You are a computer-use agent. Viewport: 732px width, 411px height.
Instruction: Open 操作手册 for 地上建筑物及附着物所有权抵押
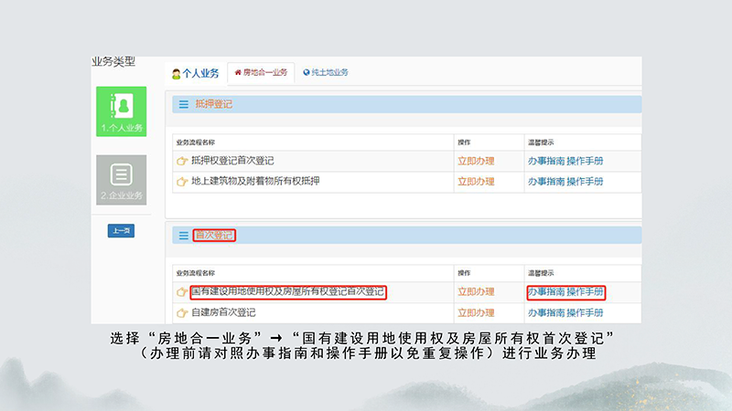click(x=586, y=182)
